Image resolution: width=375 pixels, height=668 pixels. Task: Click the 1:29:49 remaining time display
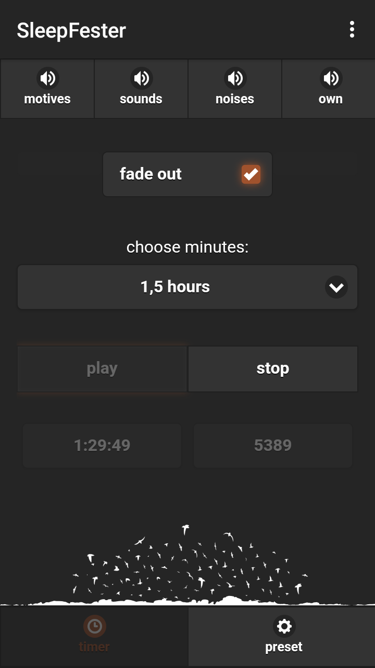102,445
